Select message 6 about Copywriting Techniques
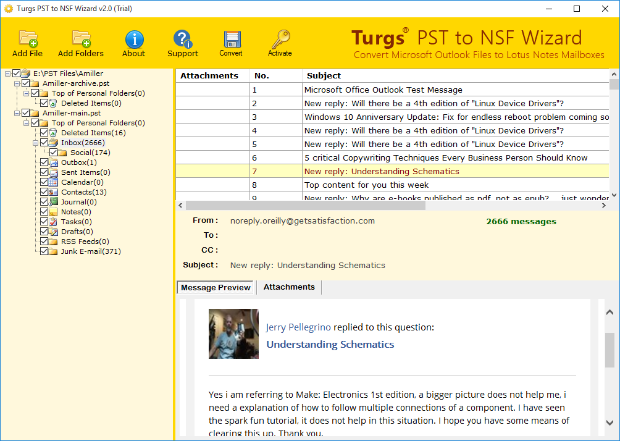620x441 pixels. 392,158
